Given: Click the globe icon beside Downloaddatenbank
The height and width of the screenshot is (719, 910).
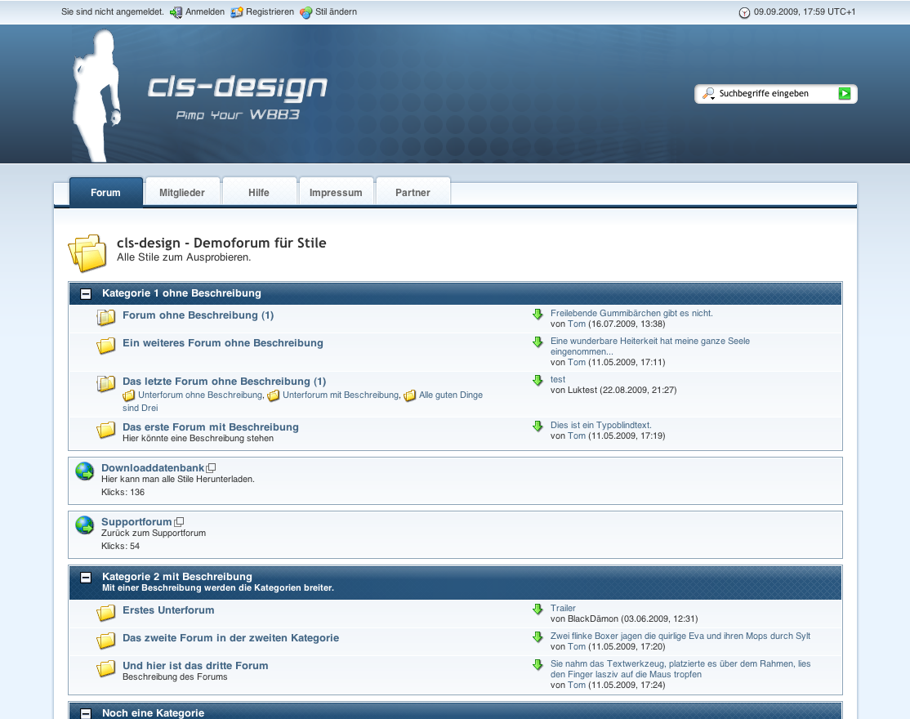Looking at the screenshot, I should pyautogui.click(x=85, y=471).
